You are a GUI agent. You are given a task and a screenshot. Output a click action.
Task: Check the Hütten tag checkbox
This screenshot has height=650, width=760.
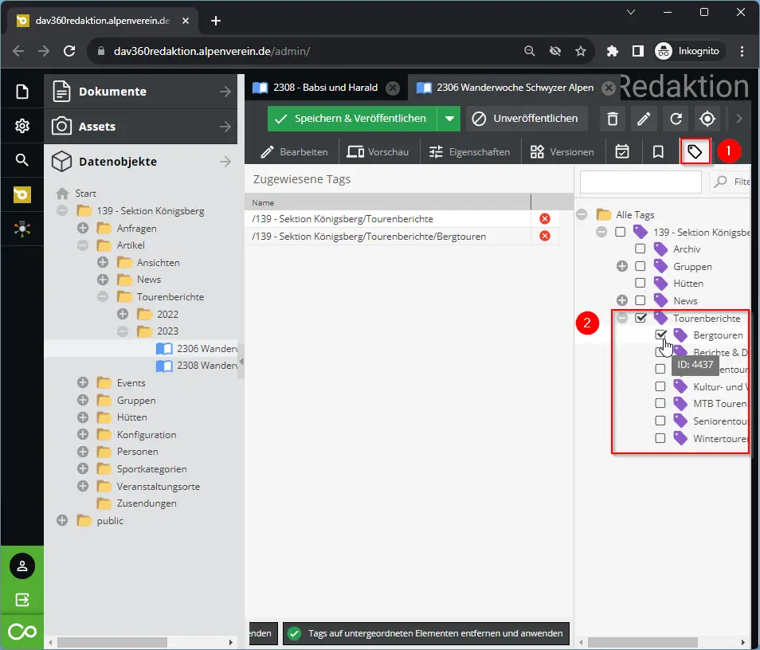(x=641, y=283)
